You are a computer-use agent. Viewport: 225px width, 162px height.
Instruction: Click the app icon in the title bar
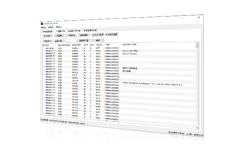click(42, 24)
